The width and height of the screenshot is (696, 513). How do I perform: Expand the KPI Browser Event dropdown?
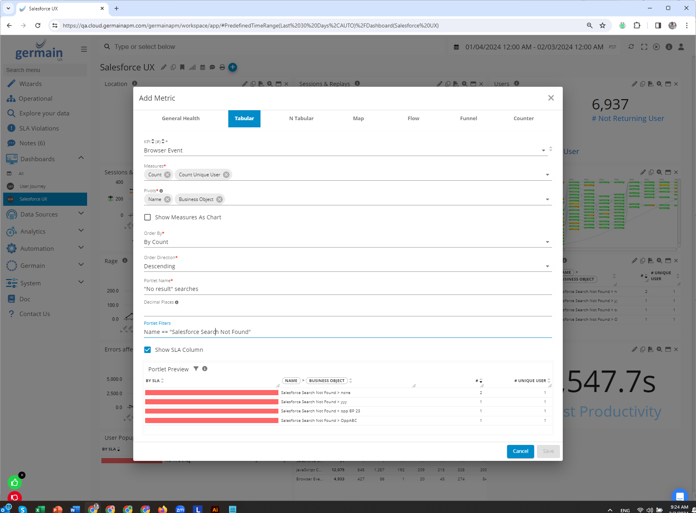pyautogui.click(x=543, y=150)
